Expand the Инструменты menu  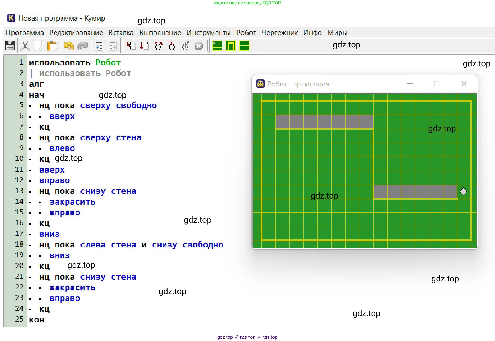[208, 33]
